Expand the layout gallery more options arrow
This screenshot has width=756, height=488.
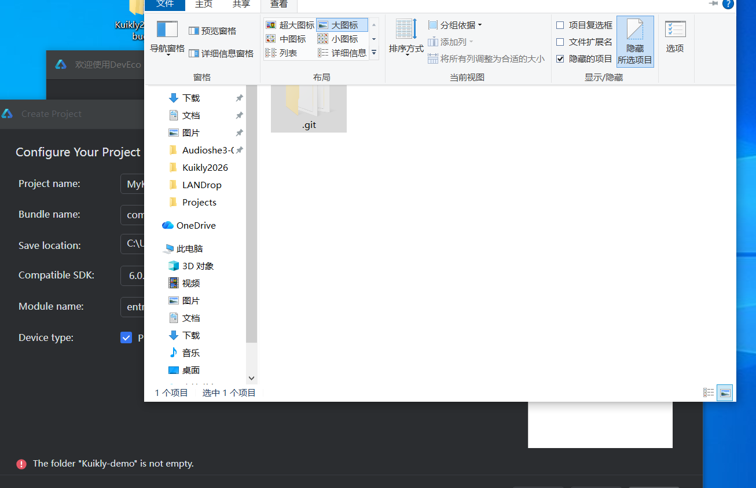pos(374,53)
